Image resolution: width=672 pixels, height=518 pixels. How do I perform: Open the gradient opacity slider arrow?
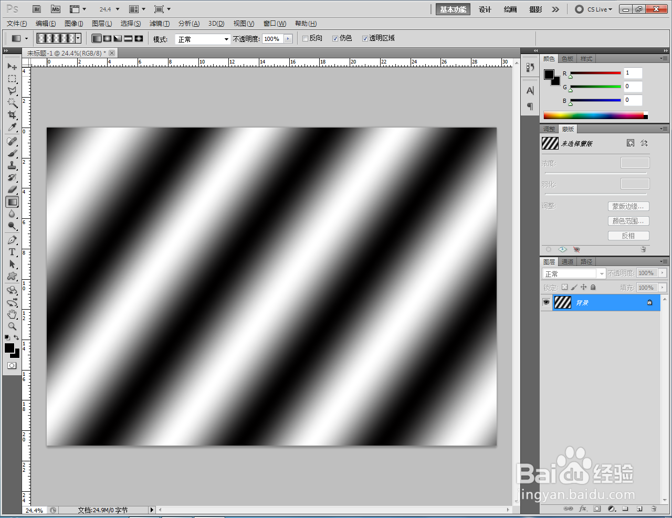288,39
